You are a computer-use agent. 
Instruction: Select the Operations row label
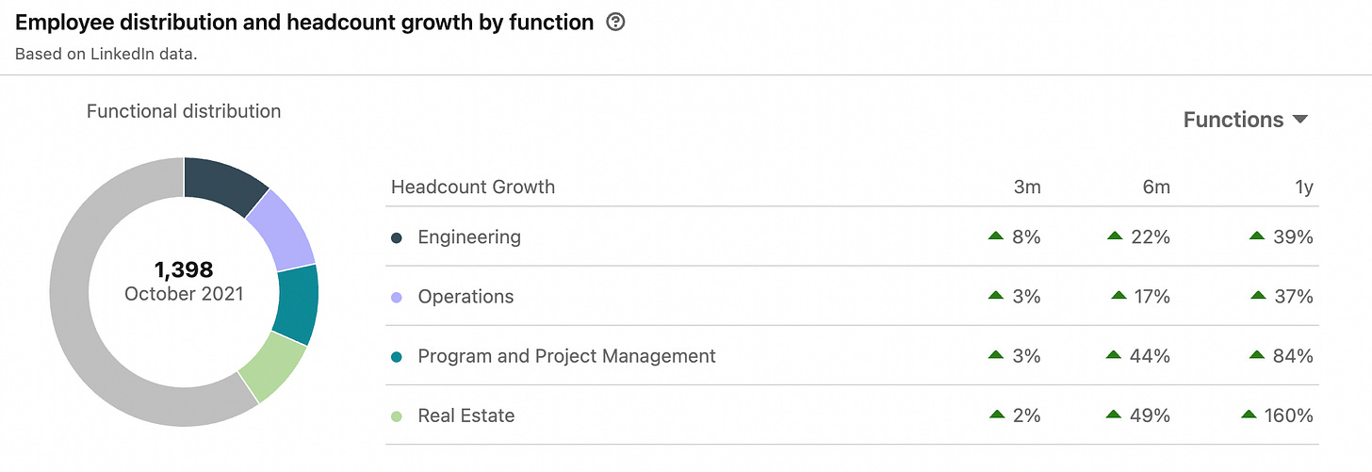(x=465, y=297)
